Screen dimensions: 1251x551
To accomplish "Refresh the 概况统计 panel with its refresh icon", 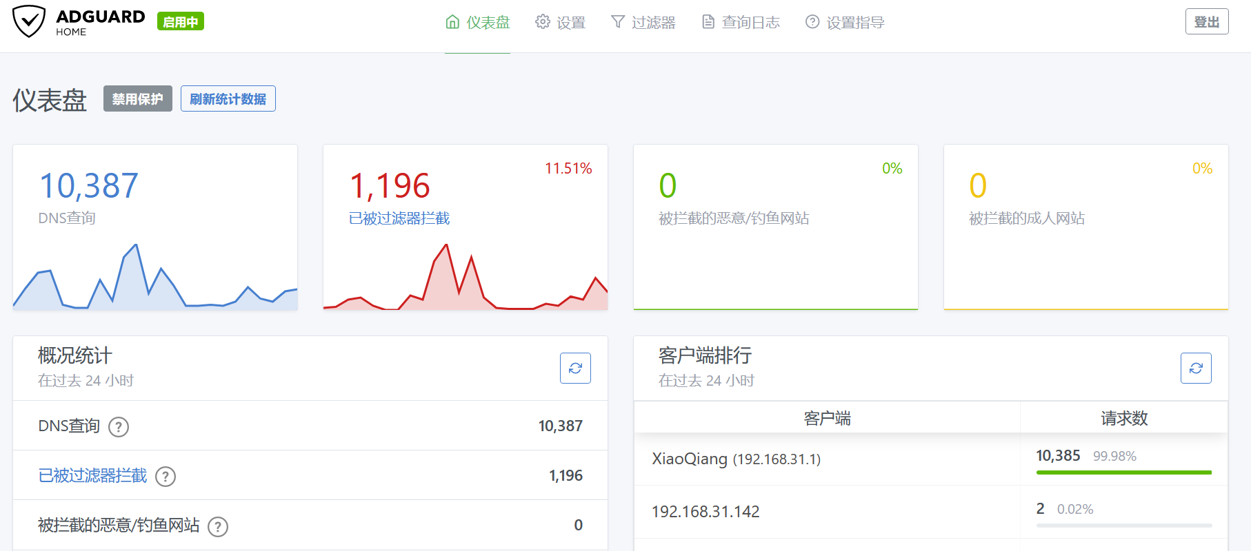I will pyautogui.click(x=575, y=368).
